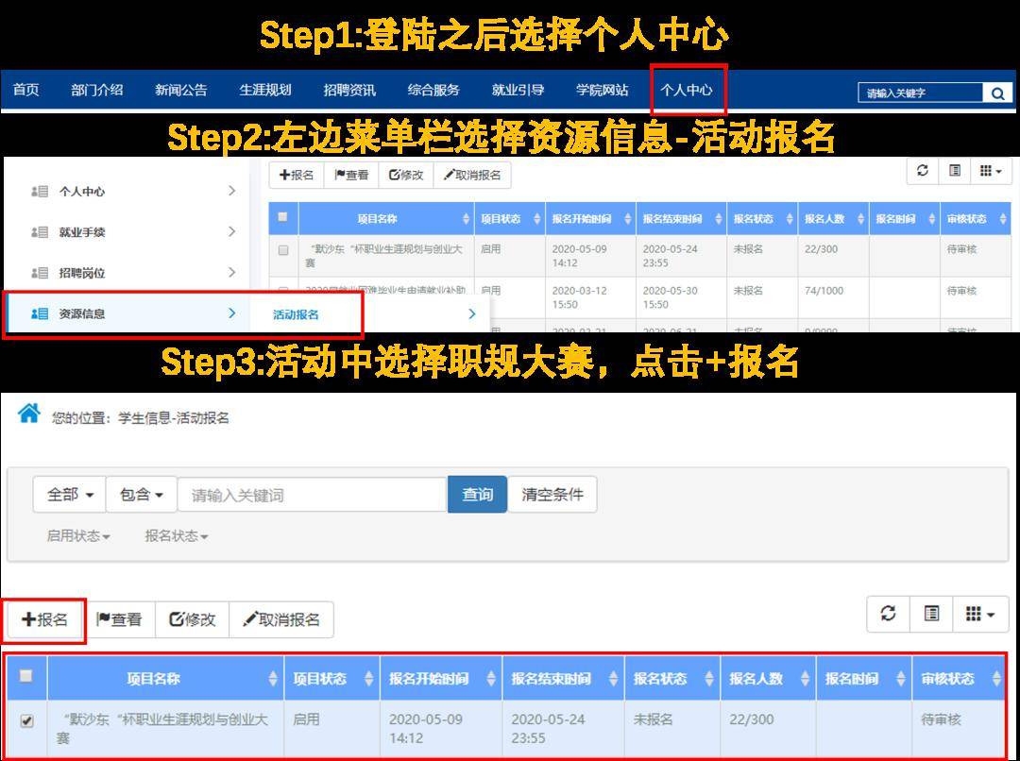Image resolution: width=1020 pixels, height=761 pixels.
Task: Click the 查看 flag button in lower toolbar
Action: (119, 619)
